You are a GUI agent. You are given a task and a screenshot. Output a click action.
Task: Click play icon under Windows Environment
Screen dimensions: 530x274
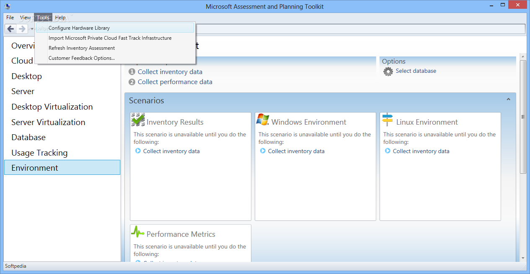263,151
